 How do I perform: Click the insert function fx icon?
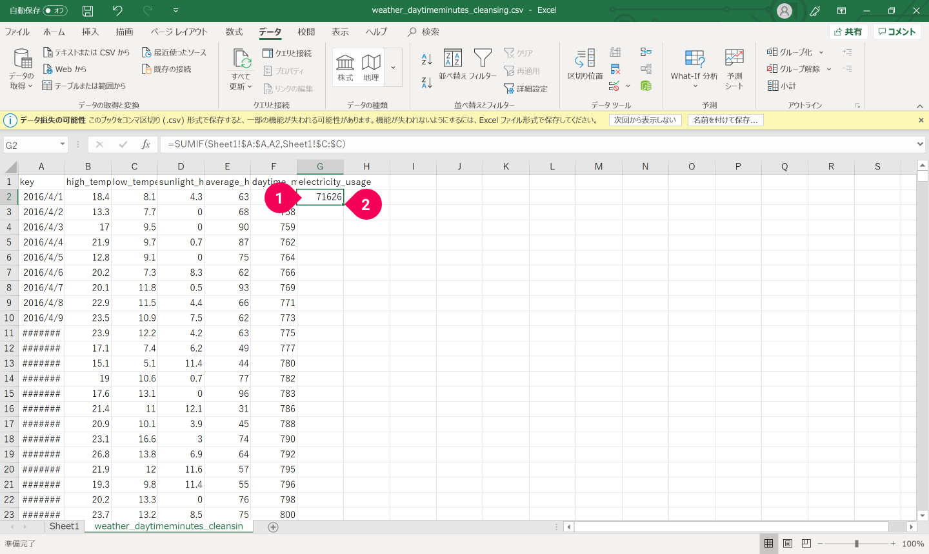tap(146, 144)
